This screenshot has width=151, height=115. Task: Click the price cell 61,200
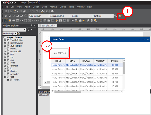pos(115,78)
